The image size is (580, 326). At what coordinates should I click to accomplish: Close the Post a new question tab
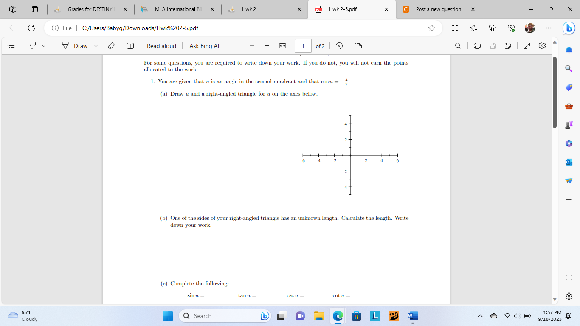click(x=473, y=9)
